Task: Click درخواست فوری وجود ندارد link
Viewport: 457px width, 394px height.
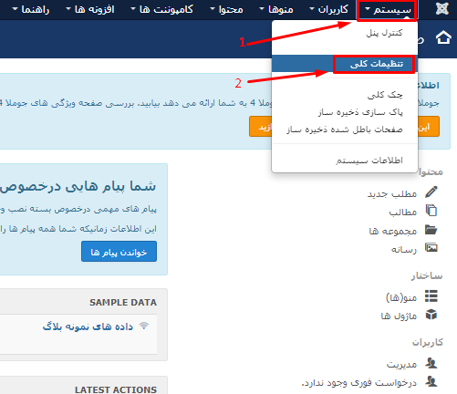Action: [359, 382]
